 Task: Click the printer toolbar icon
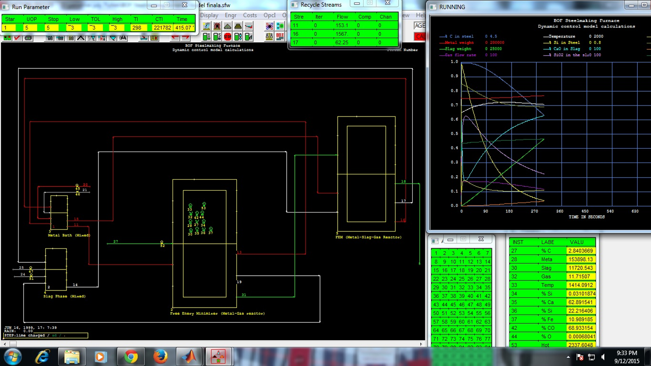pyautogui.click(x=28, y=38)
